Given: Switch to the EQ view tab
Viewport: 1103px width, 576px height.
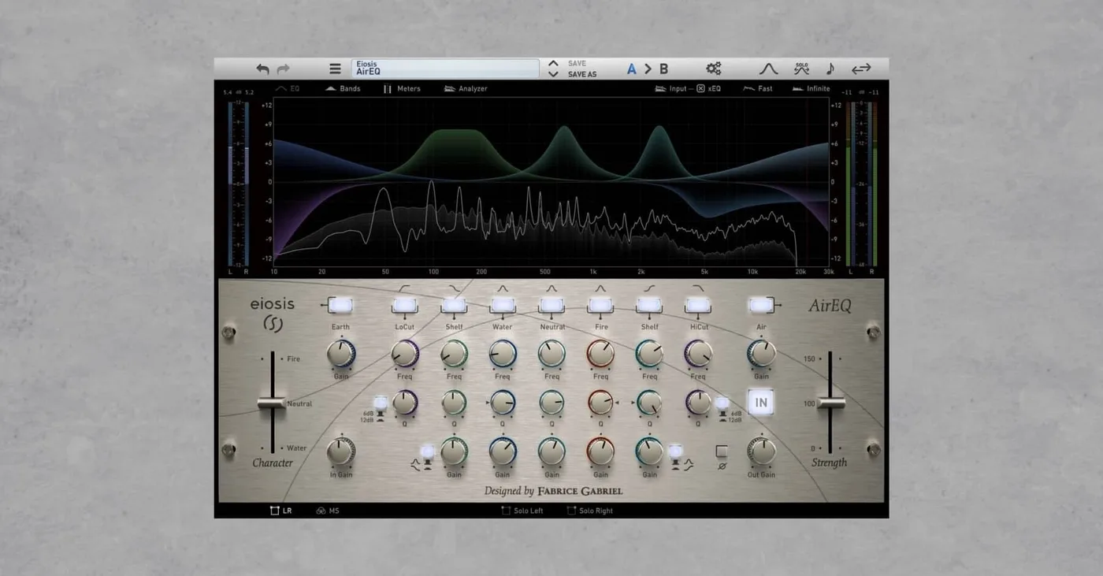Looking at the screenshot, I should [x=288, y=89].
